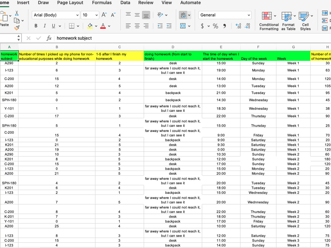
Task: Toggle bold formatting
Action: (x=36, y=26)
